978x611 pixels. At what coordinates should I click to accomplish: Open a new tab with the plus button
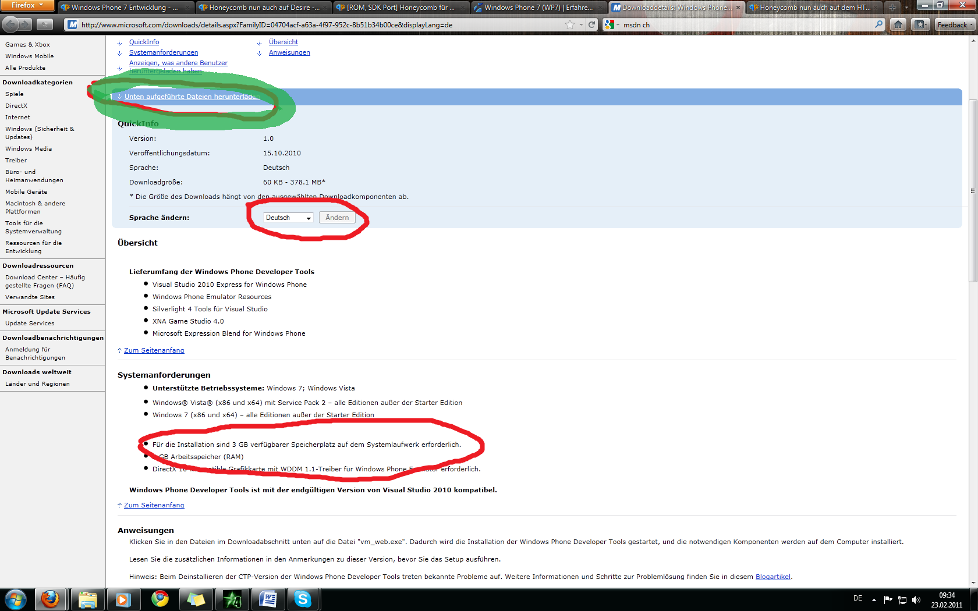pos(892,8)
